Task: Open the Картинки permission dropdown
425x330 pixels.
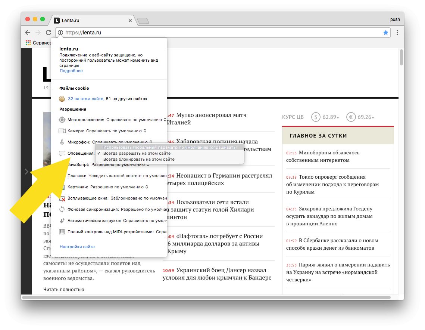Action: [119, 187]
